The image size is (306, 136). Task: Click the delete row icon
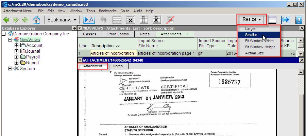tap(130, 20)
